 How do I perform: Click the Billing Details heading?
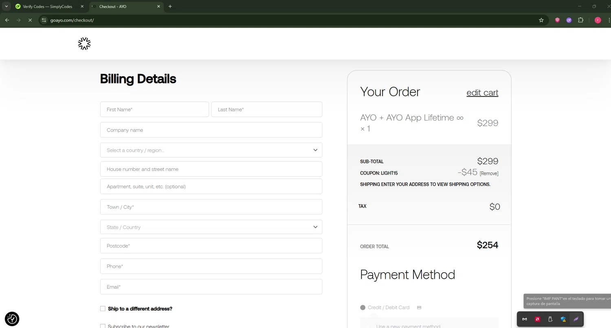138,79
